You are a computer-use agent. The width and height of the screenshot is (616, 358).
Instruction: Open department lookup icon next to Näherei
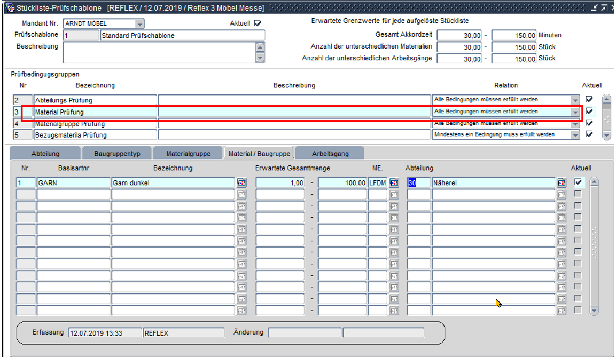pos(562,183)
